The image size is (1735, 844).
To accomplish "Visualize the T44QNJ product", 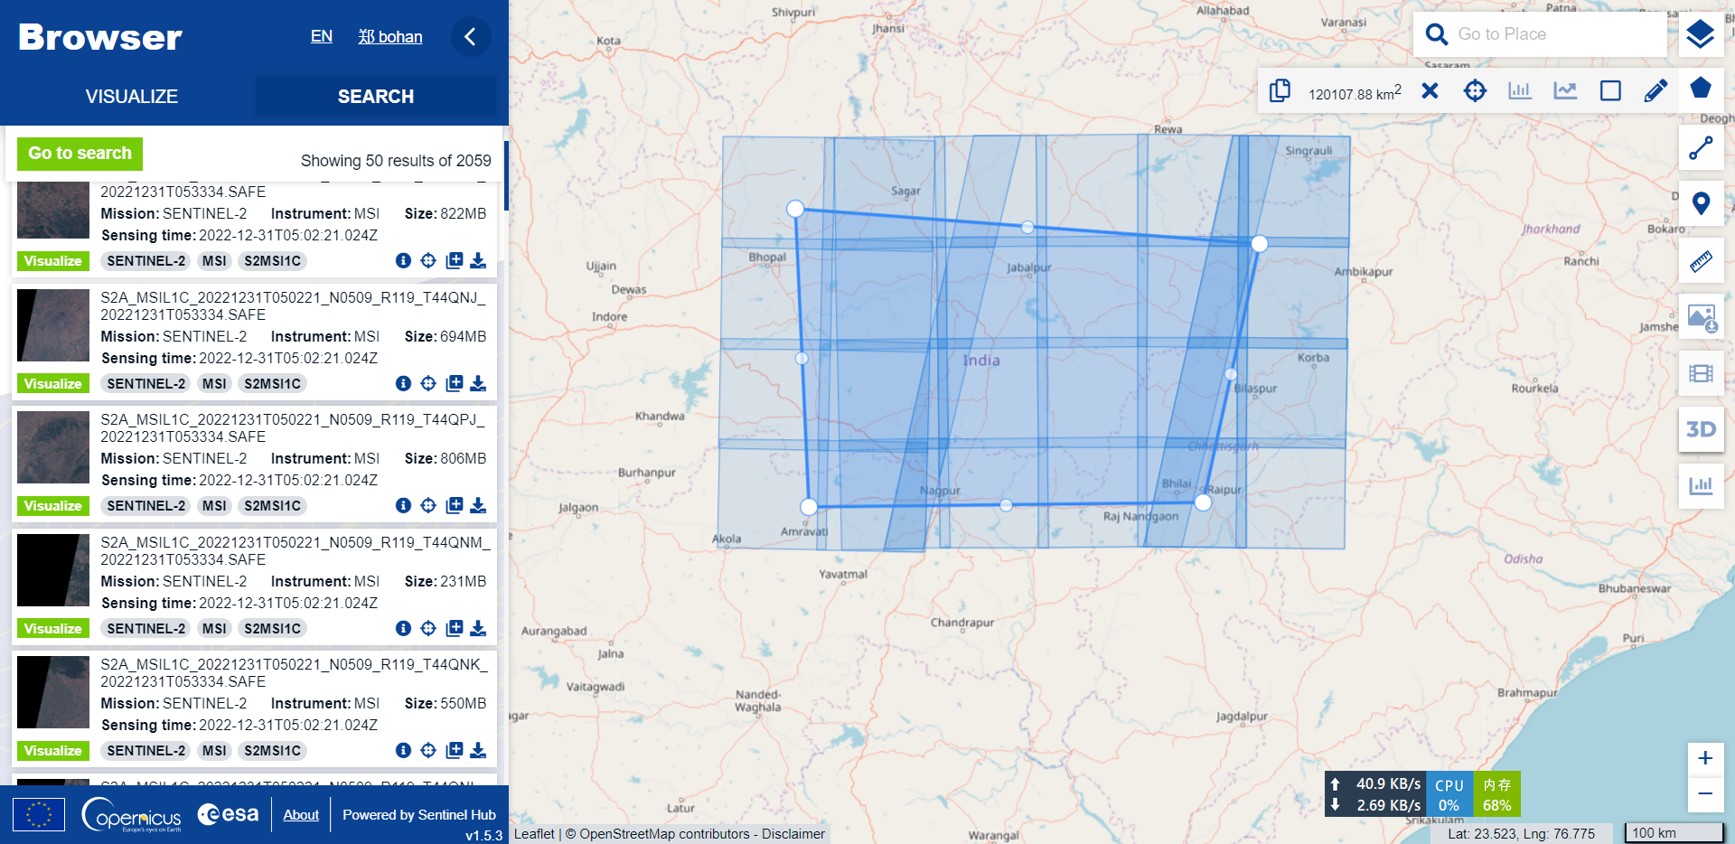I will [x=53, y=384].
